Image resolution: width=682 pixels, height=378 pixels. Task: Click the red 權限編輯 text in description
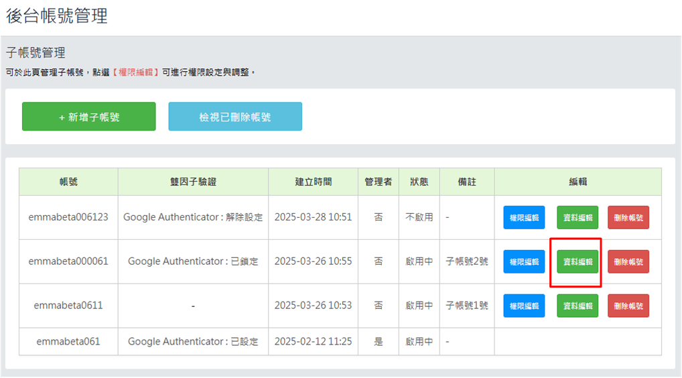pos(136,72)
